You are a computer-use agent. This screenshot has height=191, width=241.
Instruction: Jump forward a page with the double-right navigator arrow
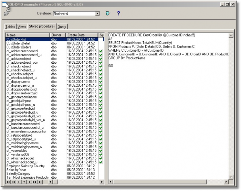coord(35,182)
